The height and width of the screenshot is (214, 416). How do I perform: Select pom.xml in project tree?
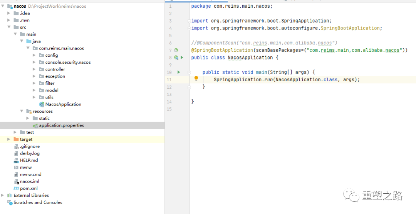coord(29,188)
